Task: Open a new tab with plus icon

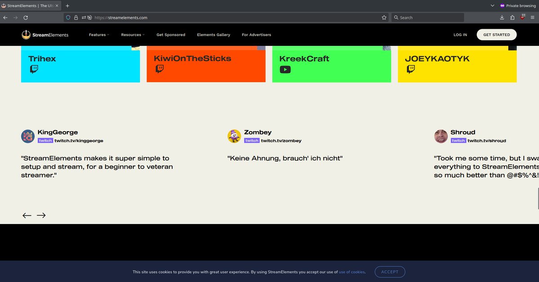Action: tap(67, 6)
